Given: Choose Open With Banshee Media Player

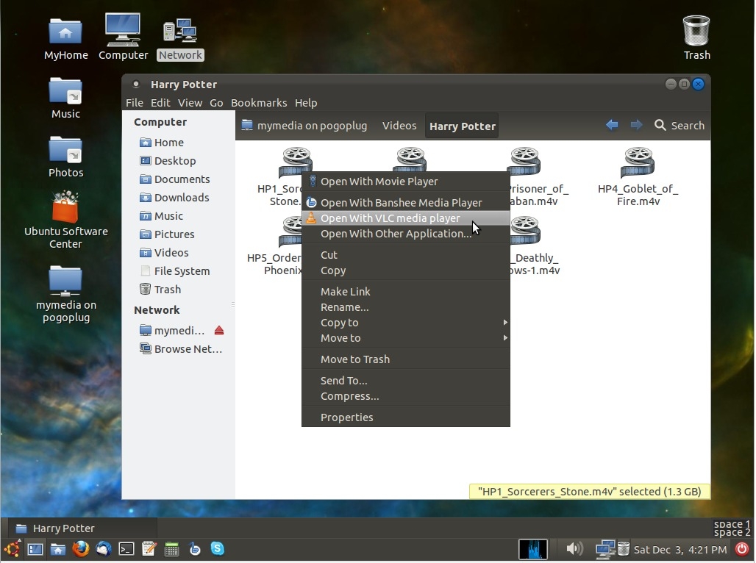Looking at the screenshot, I should point(405,202).
